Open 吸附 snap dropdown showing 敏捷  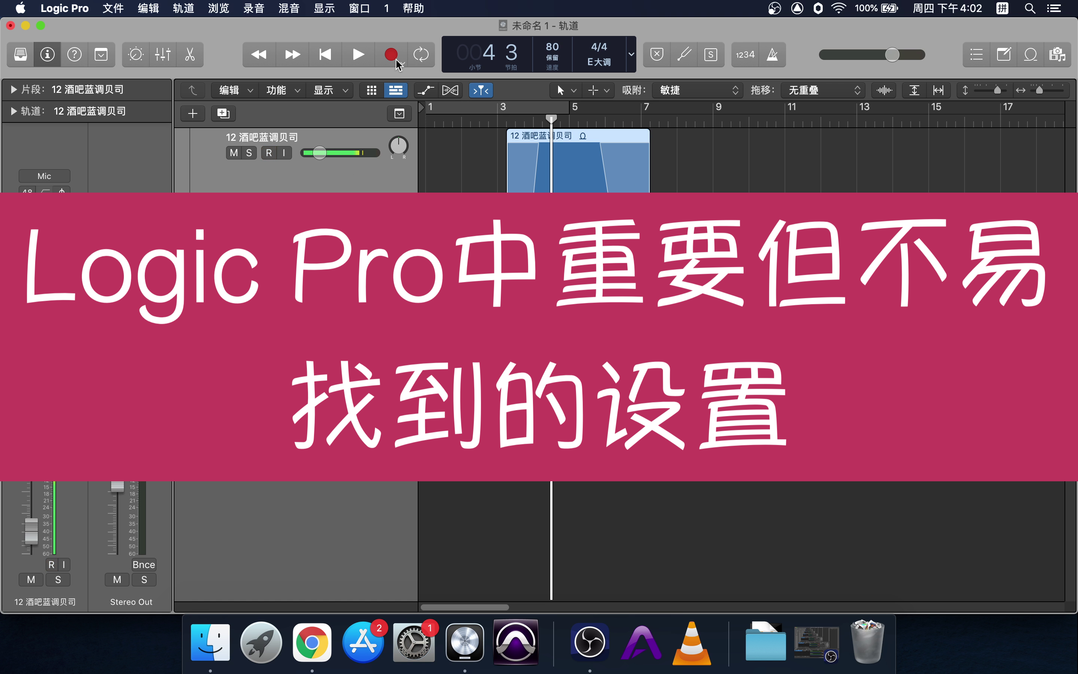697,90
